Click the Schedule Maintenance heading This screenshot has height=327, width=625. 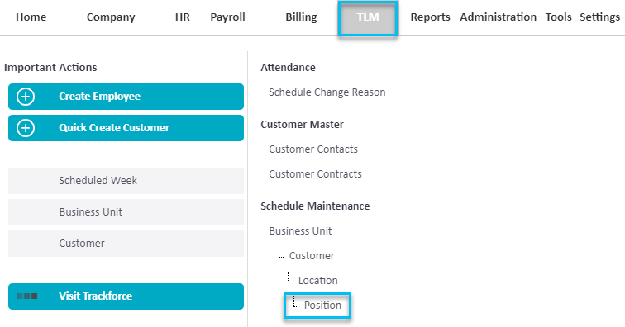(x=315, y=206)
